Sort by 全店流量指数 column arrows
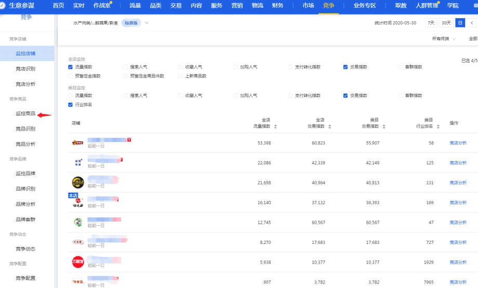478x288 pixels. [x=275, y=126]
